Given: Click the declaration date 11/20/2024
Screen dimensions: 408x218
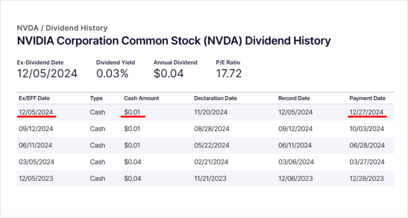Looking at the screenshot, I should tap(211, 112).
